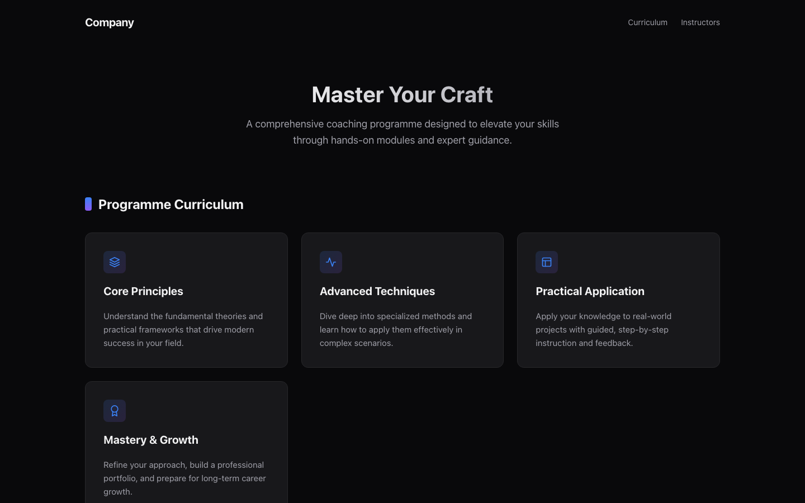Image resolution: width=805 pixels, height=503 pixels.
Task: Click the layout icon in Practical Application card
Action: pyautogui.click(x=547, y=262)
